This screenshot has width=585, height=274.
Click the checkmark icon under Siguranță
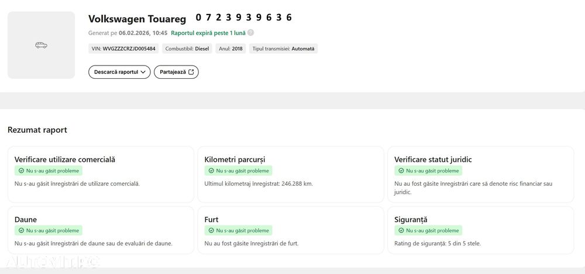401,231
